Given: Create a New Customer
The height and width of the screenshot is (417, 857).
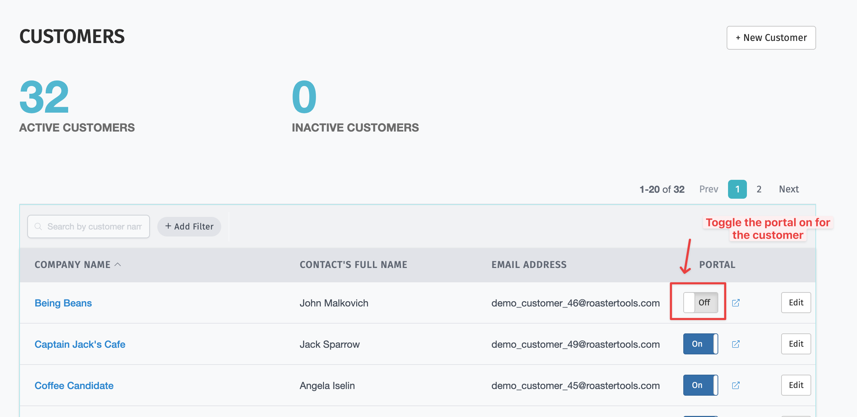Looking at the screenshot, I should coord(771,38).
